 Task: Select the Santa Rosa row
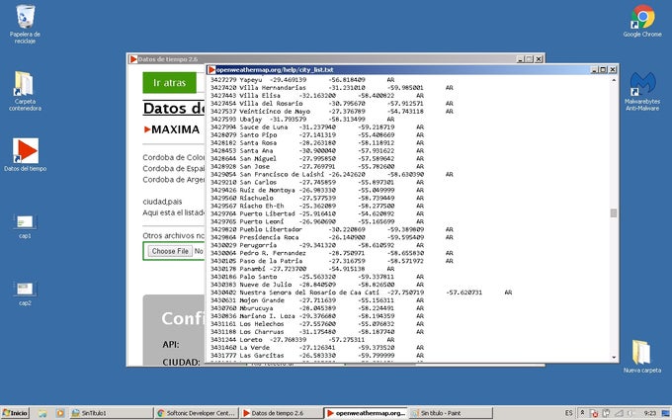coord(316,142)
